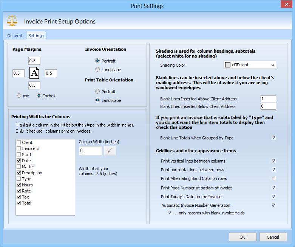This screenshot has height=247, width=295.
Task: Click the right page margin field
Action: point(51,73)
